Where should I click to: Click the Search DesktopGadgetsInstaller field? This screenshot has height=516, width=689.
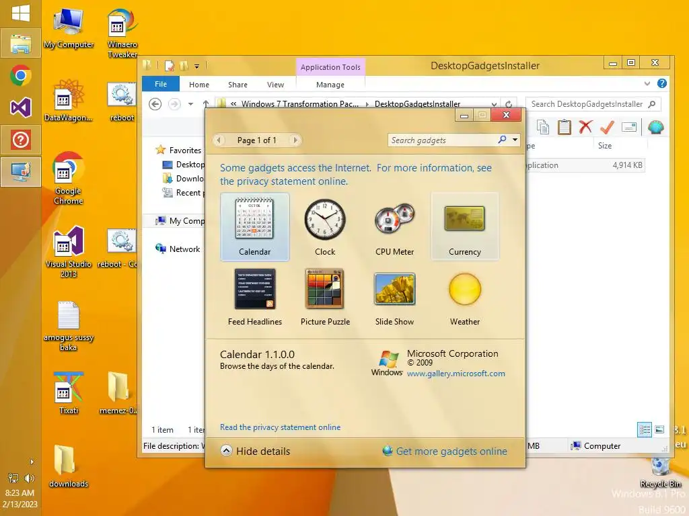[x=593, y=104]
